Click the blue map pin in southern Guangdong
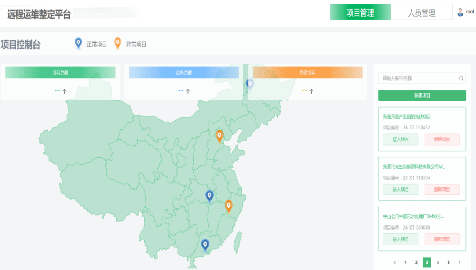476x270 pixels. pyautogui.click(x=205, y=245)
